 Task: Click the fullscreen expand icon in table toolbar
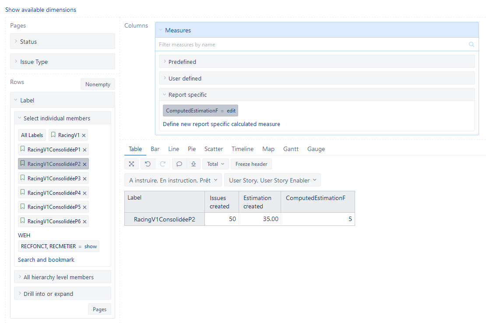click(x=132, y=164)
